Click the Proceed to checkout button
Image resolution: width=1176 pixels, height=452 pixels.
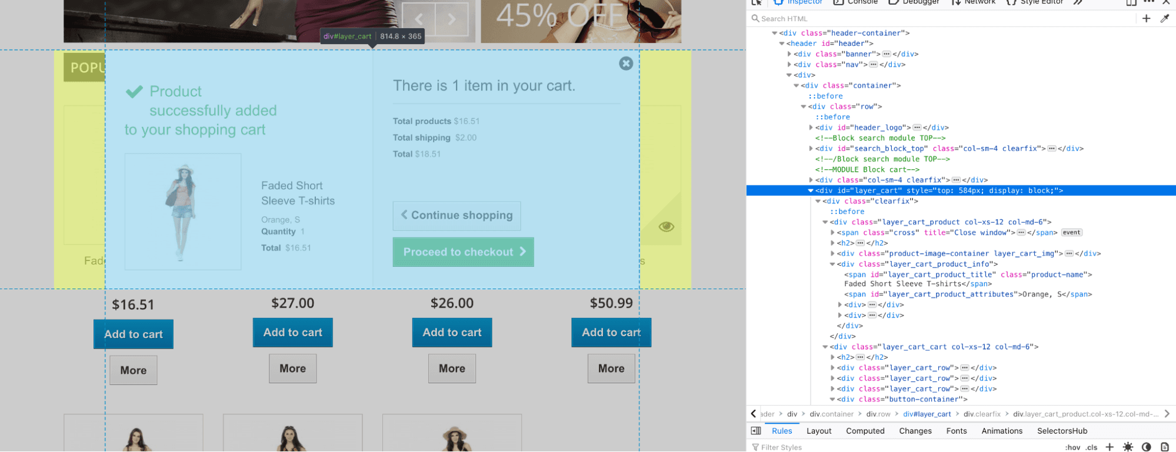[463, 252]
